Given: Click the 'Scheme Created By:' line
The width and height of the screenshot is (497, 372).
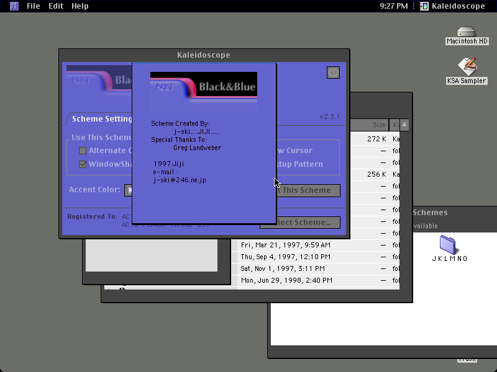Looking at the screenshot, I should point(180,123).
